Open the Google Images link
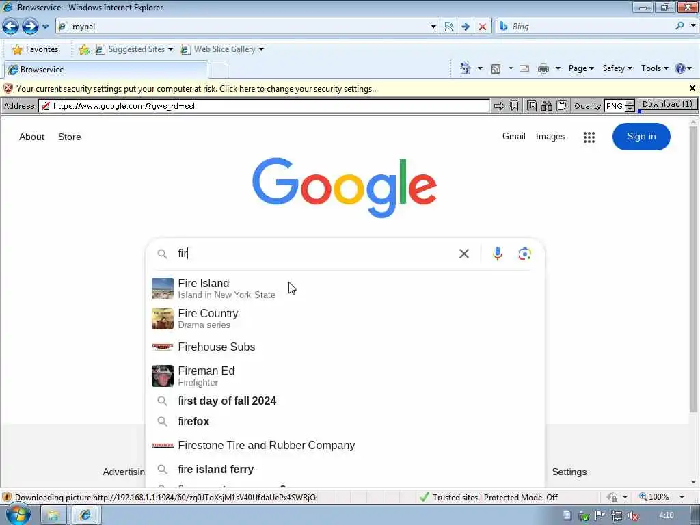 tap(550, 137)
